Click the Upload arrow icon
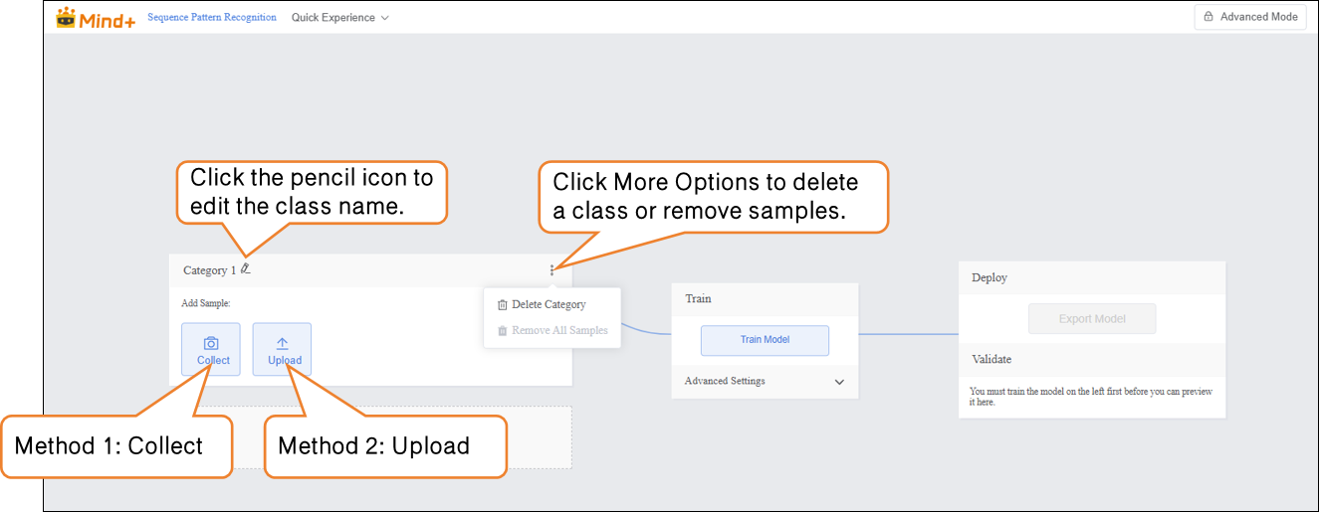Image resolution: width=1319 pixels, height=512 pixels. tap(282, 343)
